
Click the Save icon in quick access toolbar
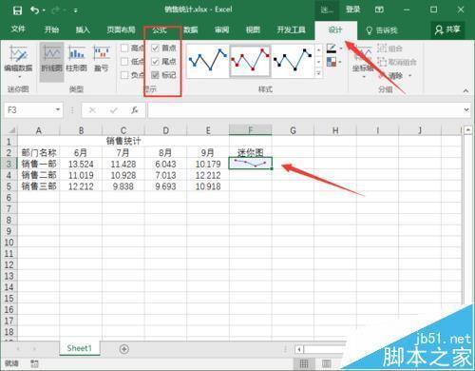click(x=17, y=10)
